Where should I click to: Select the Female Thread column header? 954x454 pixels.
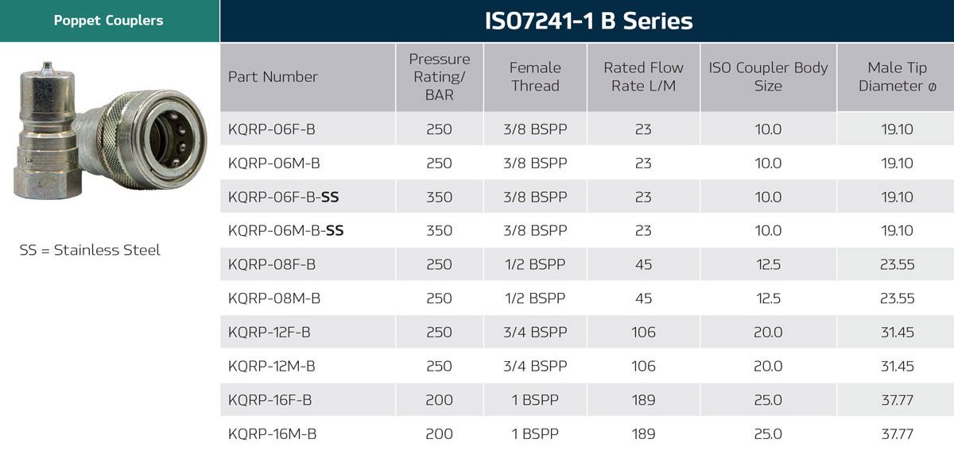click(535, 77)
